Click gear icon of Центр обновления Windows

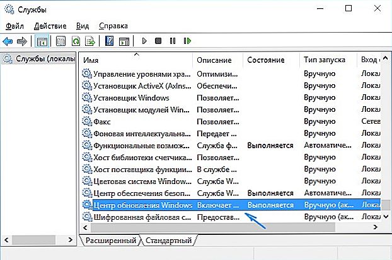(x=87, y=205)
